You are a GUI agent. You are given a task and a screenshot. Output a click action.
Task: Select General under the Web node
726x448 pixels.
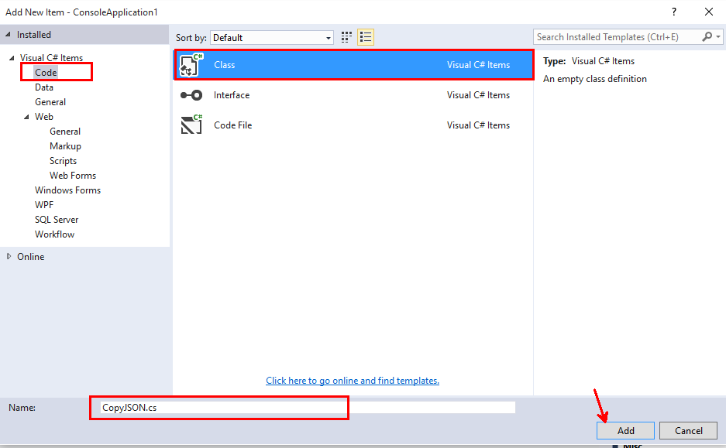[x=65, y=132]
